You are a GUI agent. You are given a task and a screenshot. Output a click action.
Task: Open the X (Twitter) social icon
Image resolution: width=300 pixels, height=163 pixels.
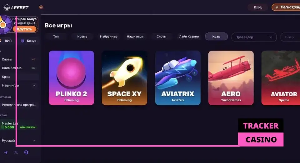pyautogui.click(x=16, y=152)
